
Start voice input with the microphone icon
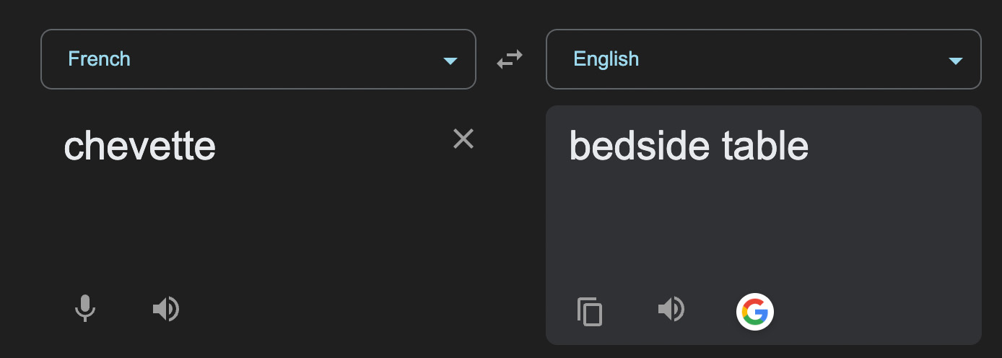[x=85, y=309]
